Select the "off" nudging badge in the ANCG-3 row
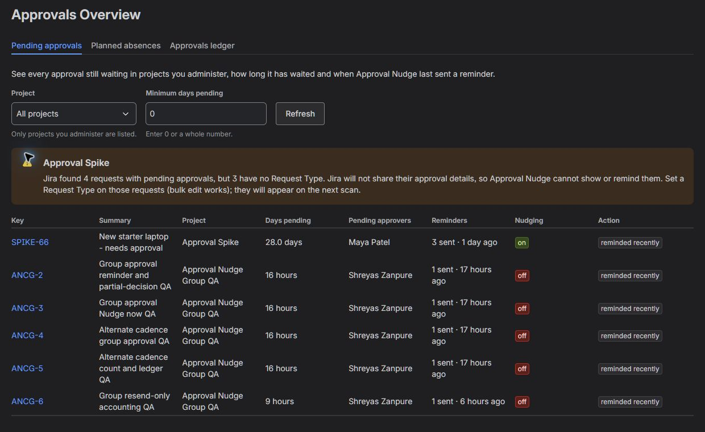 tap(522, 309)
